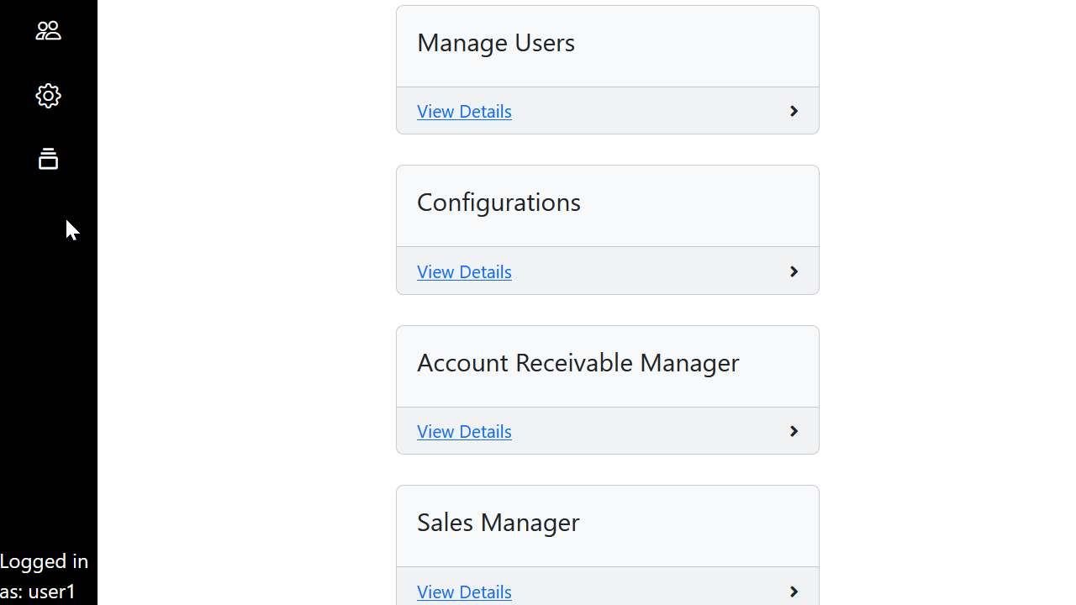
Task: Click the Logged in as user1 label
Action: (x=44, y=576)
